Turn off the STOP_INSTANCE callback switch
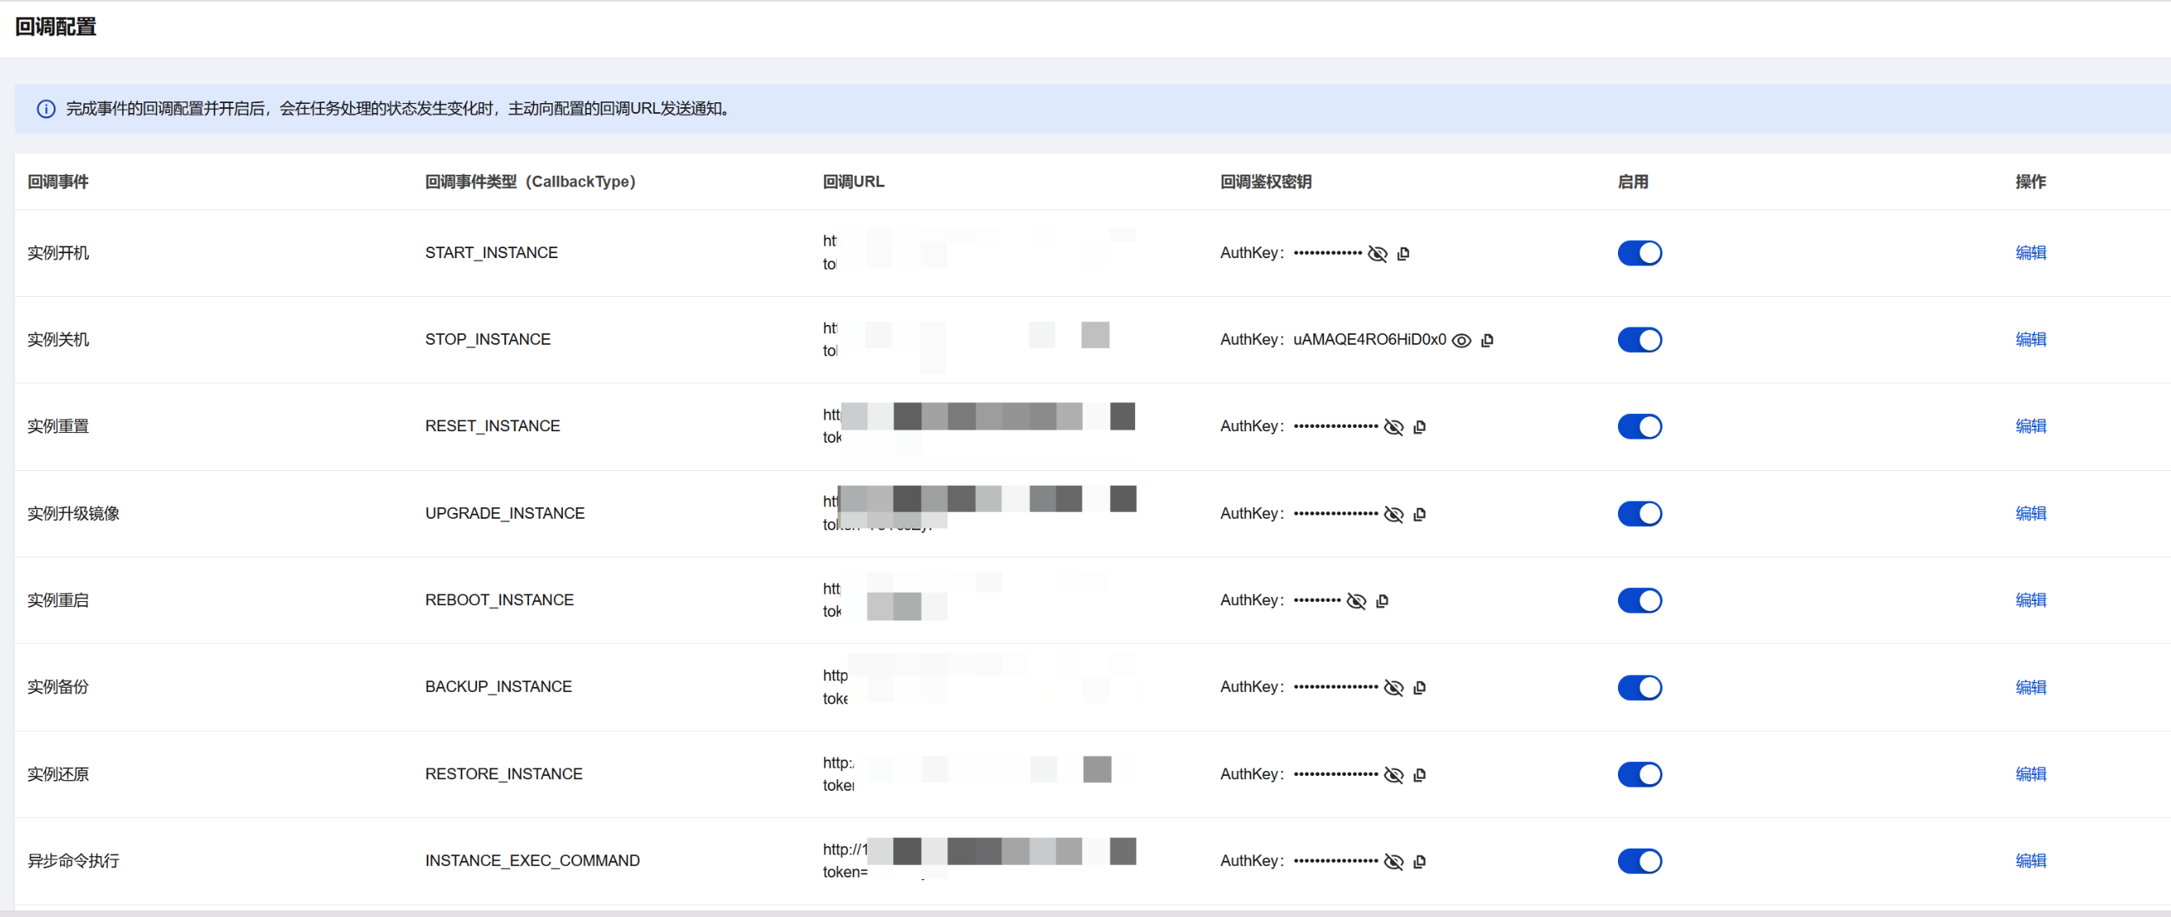This screenshot has width=2171, height=917. click(x=1639, y=341)
